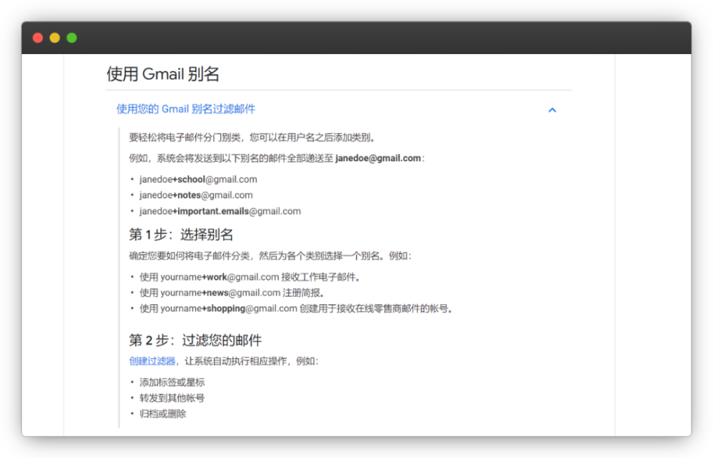Click the yourname+news@gmail.com line
713x458 pixels.
pos(232,293)
